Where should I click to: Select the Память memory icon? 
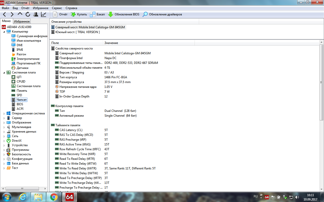coord(13,91)
